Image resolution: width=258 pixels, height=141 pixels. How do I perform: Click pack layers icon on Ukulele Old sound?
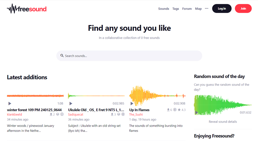pos(119,114)
